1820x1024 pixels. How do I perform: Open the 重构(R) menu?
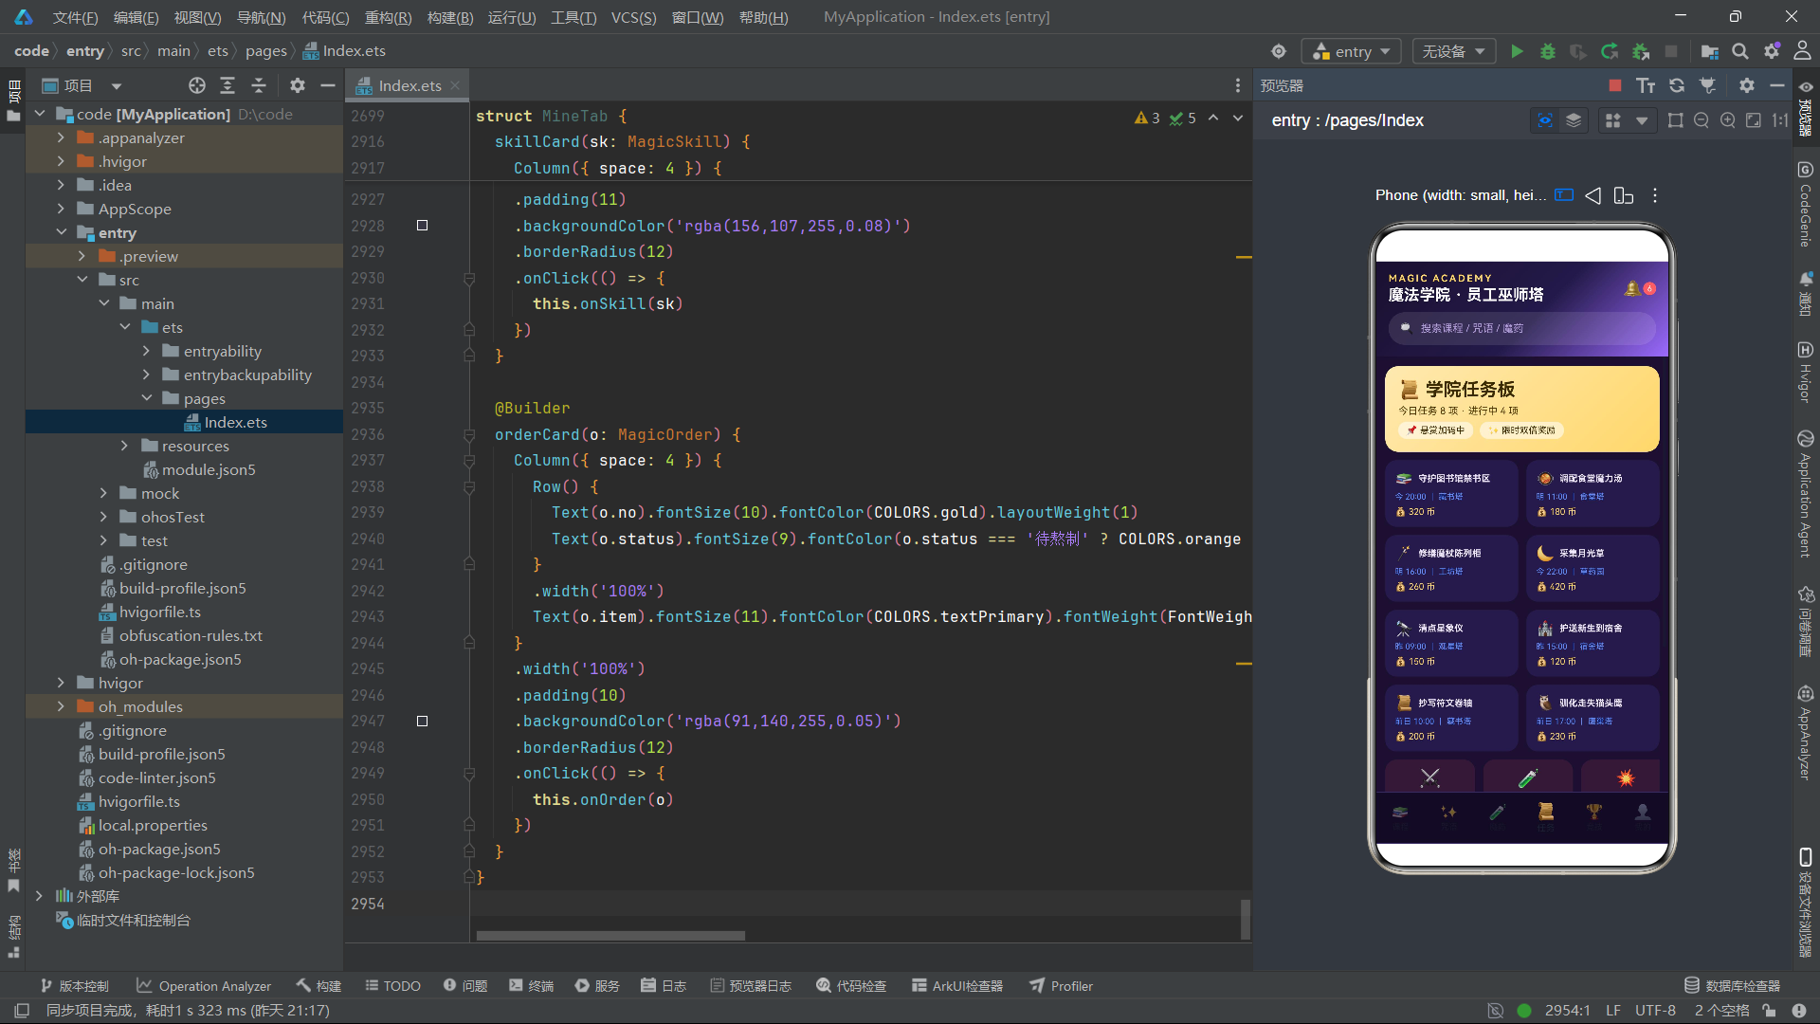coord(388,17)
